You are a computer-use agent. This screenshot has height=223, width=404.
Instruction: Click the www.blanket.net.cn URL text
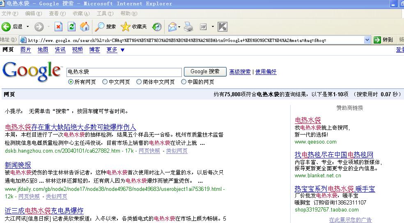point(318,176)
